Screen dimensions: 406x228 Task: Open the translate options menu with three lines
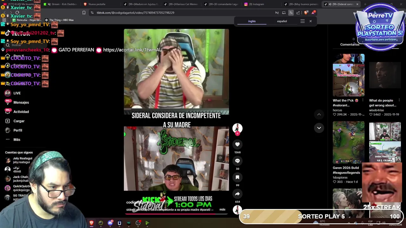303,21
